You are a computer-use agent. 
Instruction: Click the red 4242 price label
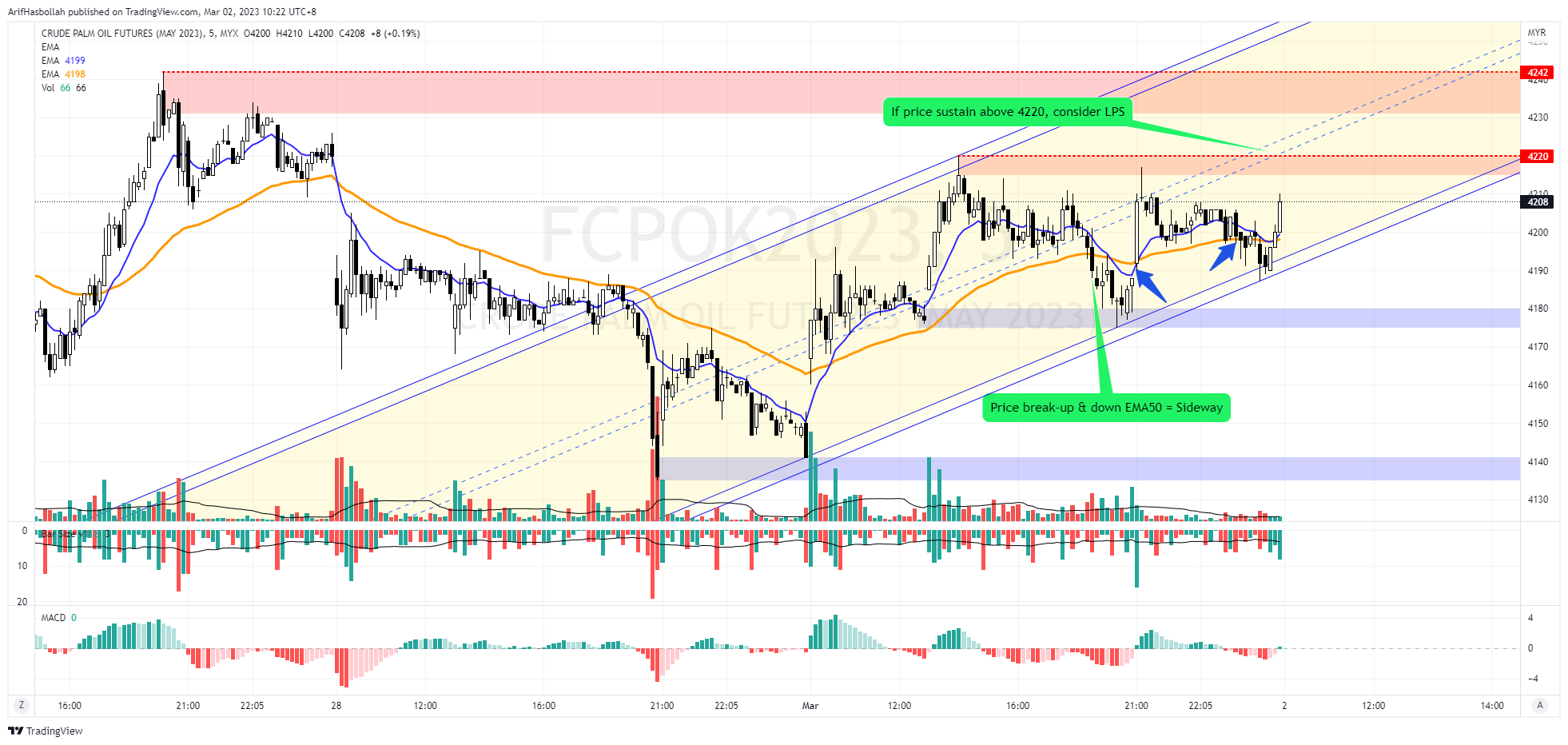[1538, 73]
